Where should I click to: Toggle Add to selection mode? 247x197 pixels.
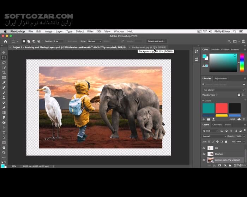pos(29,41)
